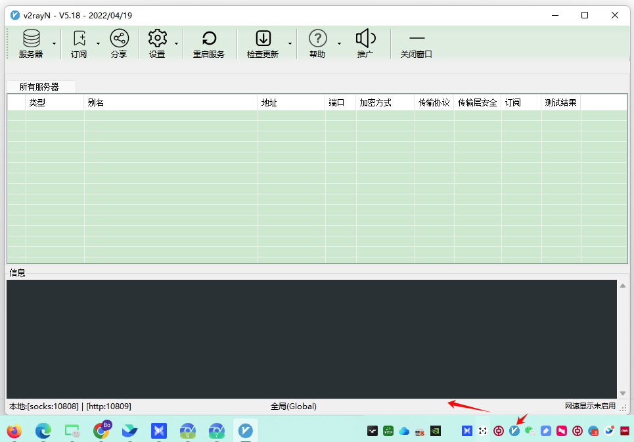Expand the 帮助 dropdown arrow
Screen dimensions: 634x442
[339, 44]
